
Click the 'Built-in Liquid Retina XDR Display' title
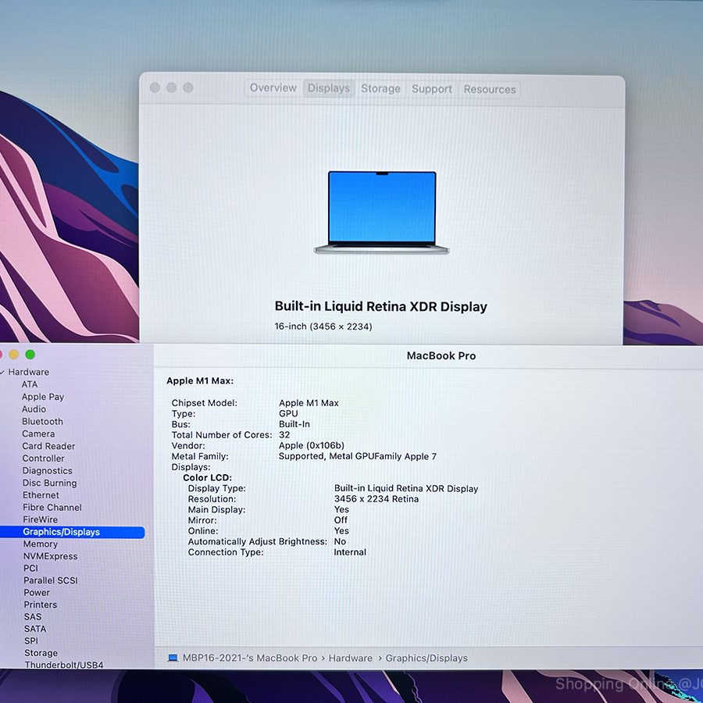pyautogui.click(x=381, y=307)
